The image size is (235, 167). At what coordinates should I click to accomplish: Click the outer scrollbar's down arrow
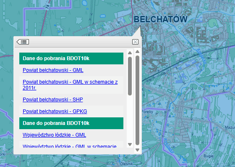pyautogui.click(x=137, y=150)
